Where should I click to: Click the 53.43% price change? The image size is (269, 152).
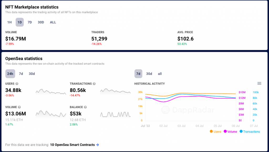[182, 44]
